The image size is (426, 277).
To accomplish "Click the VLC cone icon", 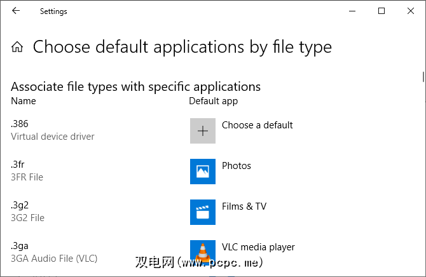I will coord(203,252).
